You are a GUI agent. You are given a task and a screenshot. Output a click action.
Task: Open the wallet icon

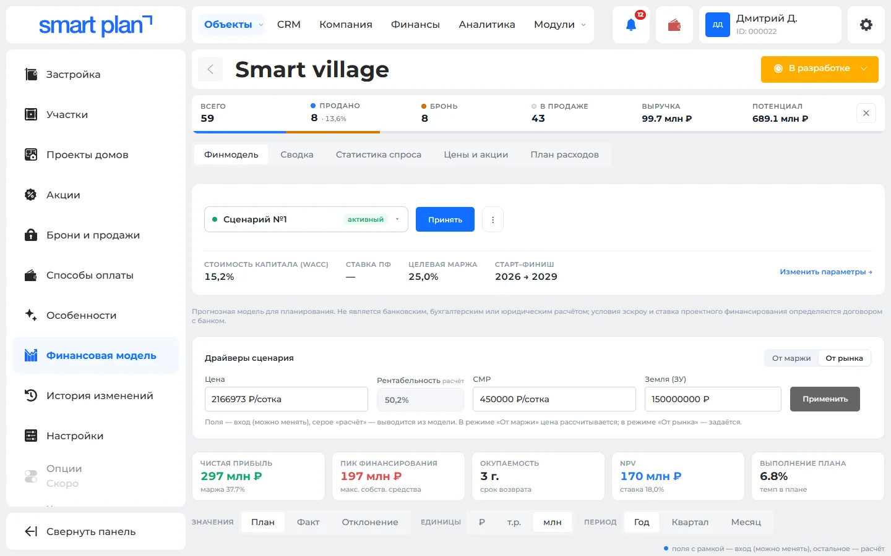[x=674, y=25]
